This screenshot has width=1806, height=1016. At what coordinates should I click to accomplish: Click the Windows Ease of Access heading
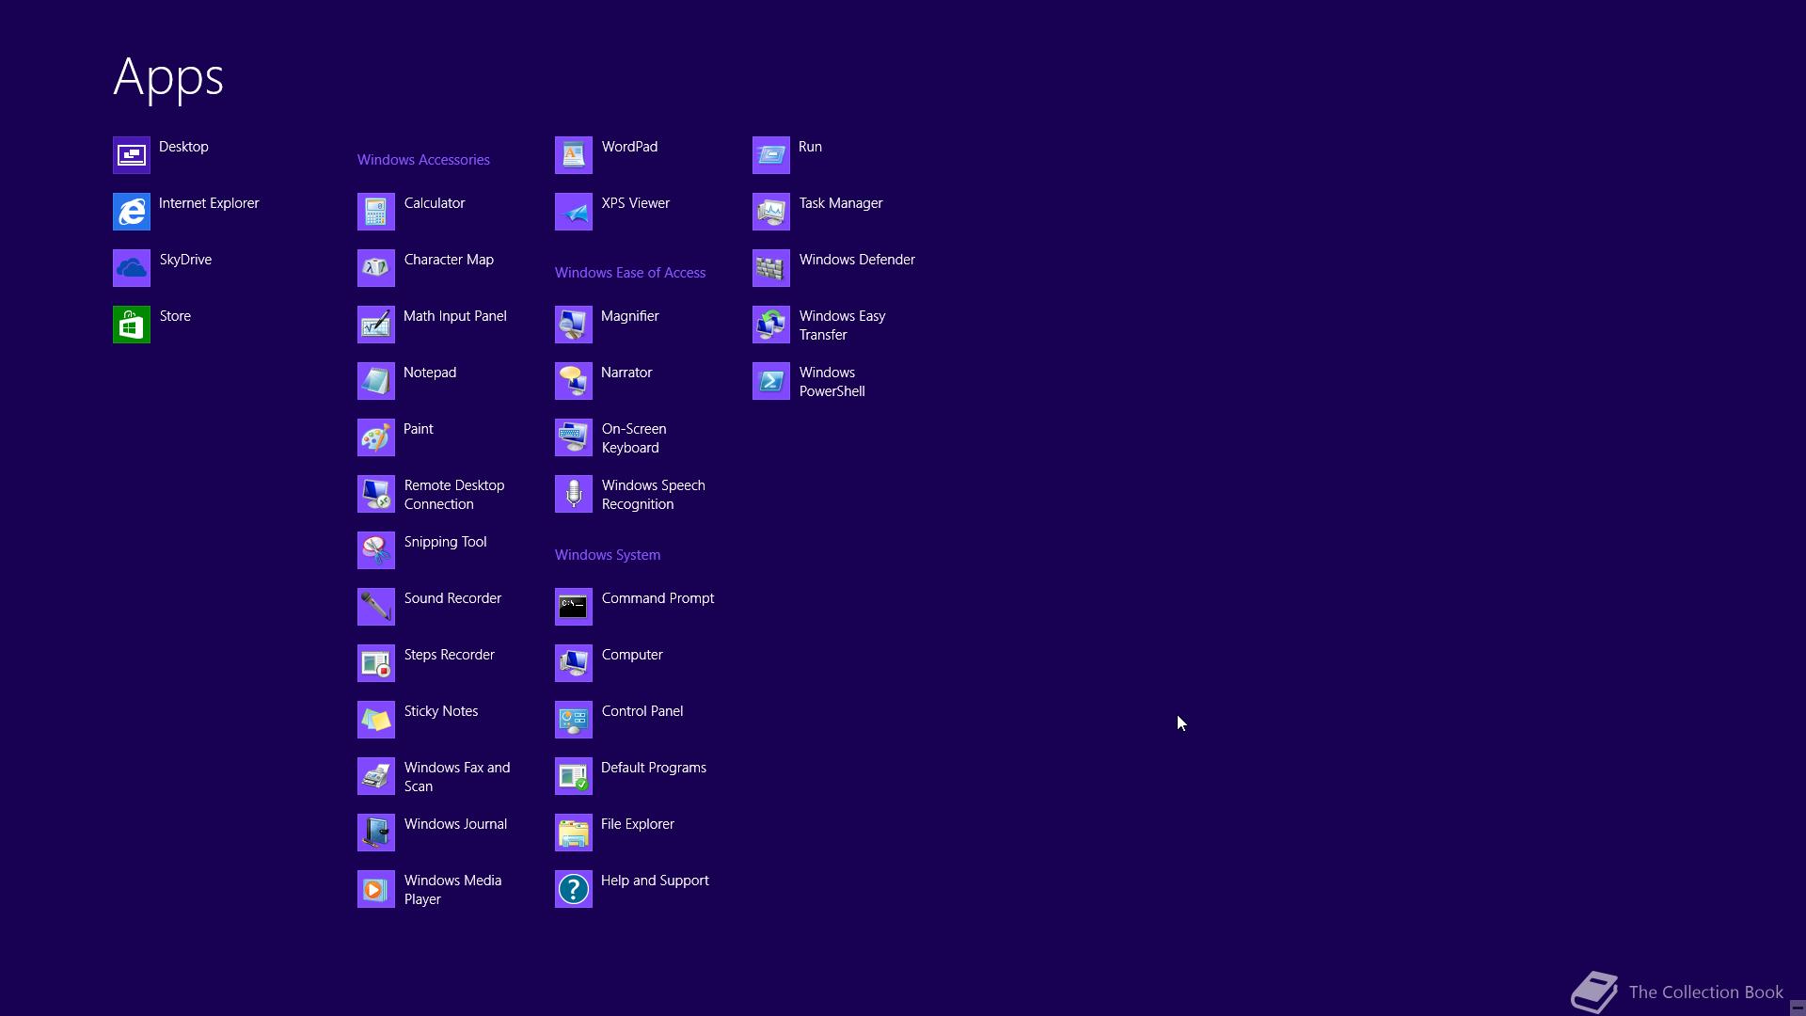pos(630,273)
